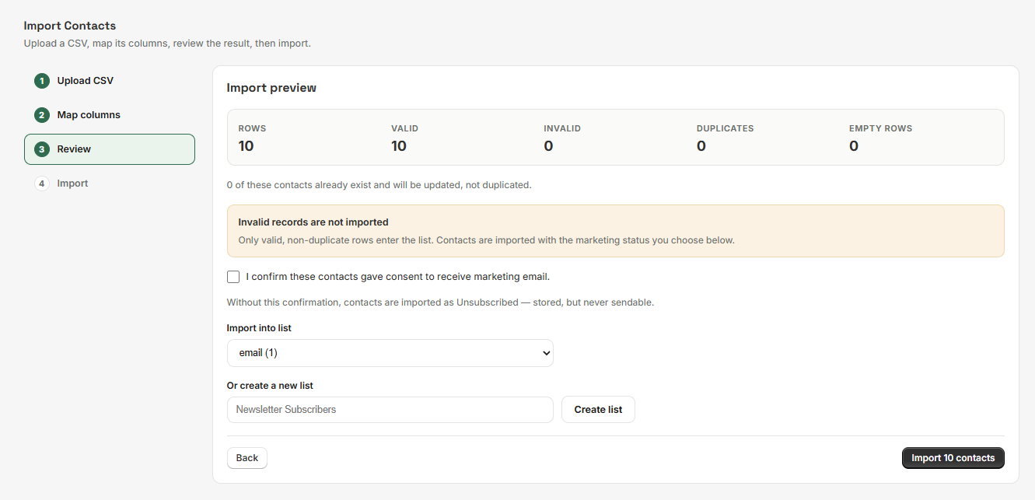1035x500 pixels.
Task: Click 'Invalid records are not imported' notice title
Action: click(313, 222)
